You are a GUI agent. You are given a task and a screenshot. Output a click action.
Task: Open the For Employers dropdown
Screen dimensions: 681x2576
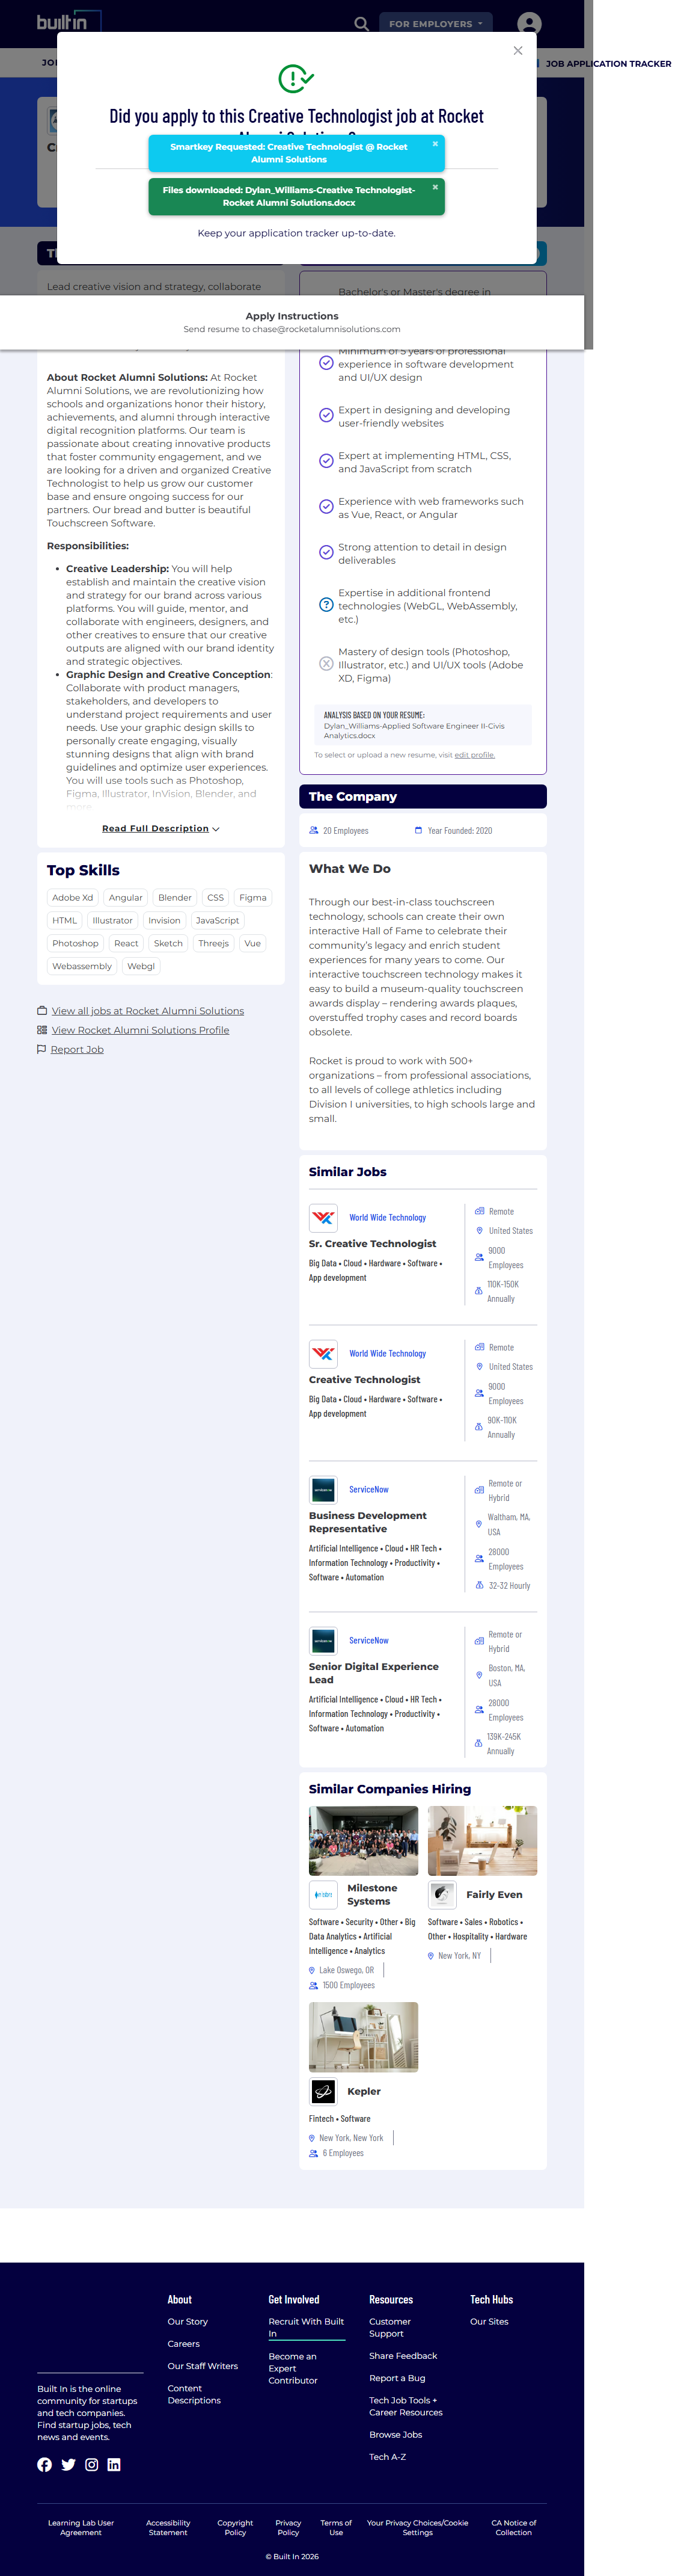coord(435,23)
